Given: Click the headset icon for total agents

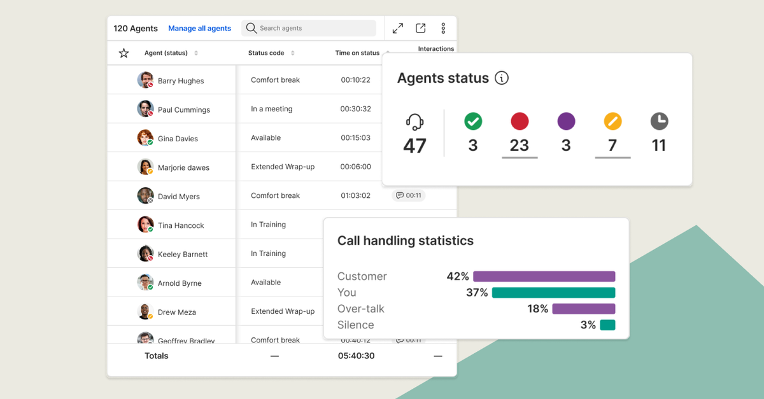Looking at the screenshot, I should pos(414,122).
